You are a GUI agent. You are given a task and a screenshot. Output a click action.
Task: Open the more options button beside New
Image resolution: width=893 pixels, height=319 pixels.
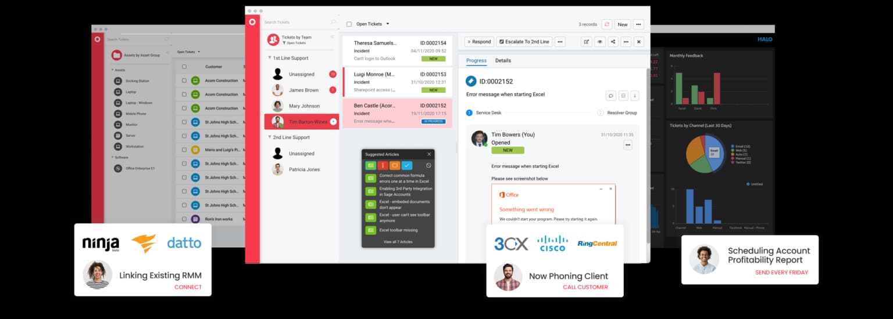pyautogui.click(x=638, y=24)
